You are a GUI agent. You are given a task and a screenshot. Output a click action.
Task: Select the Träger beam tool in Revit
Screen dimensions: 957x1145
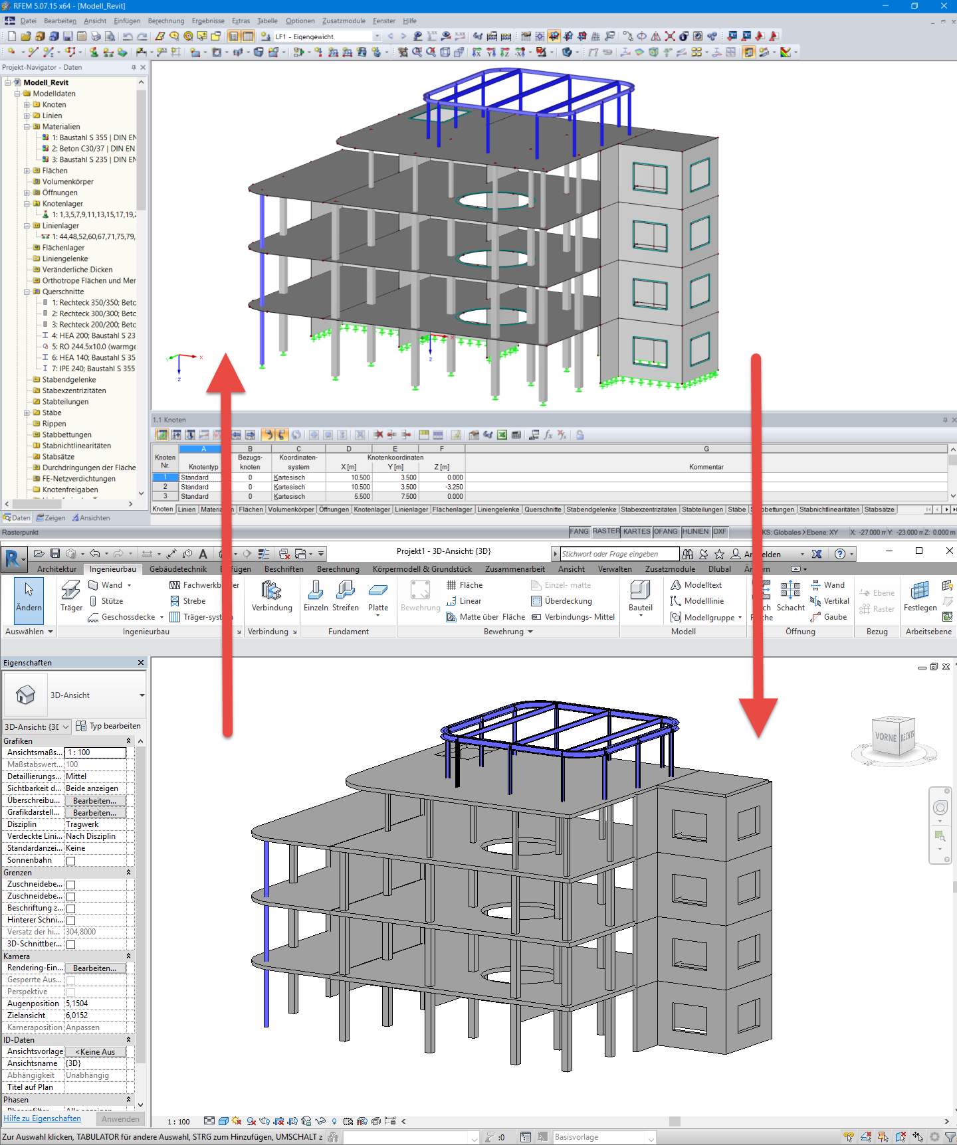pos(71,595)
